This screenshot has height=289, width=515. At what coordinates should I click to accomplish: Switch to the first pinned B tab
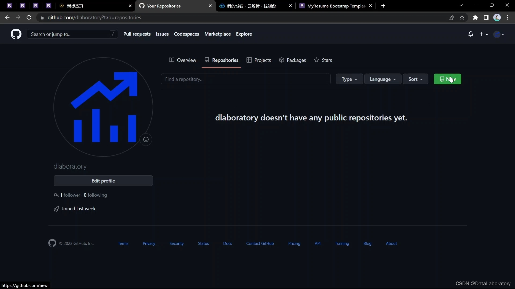(9, 6)
